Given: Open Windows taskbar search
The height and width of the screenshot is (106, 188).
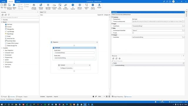Looking at the screenshot, I should pyautogui.click(x=5, y=105).
